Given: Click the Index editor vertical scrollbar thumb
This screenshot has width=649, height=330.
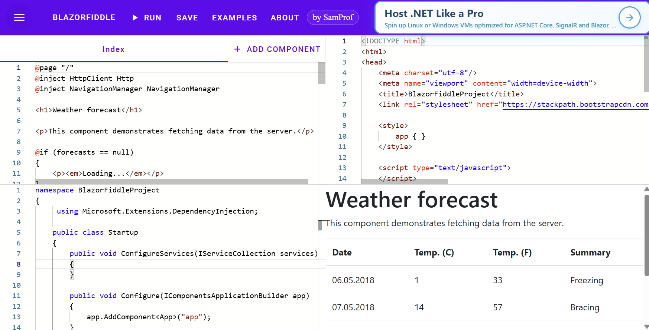Looking at the screenshot, I should [322, 73].
